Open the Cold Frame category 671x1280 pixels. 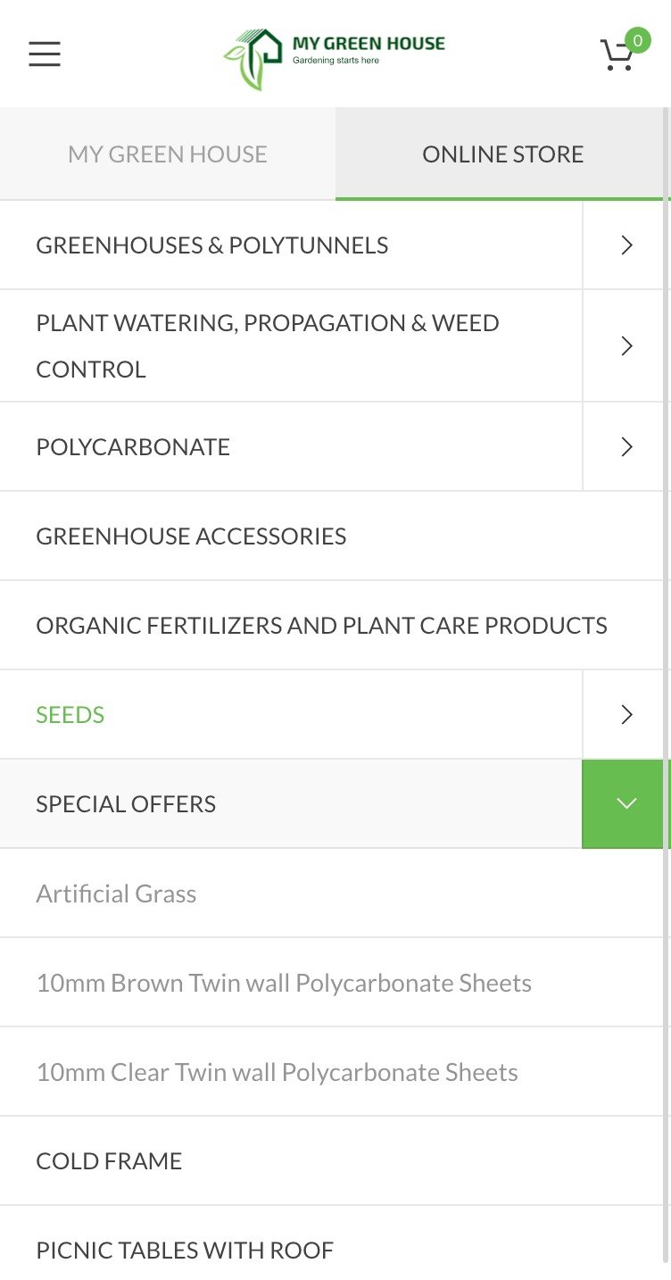click(109, 1161)
